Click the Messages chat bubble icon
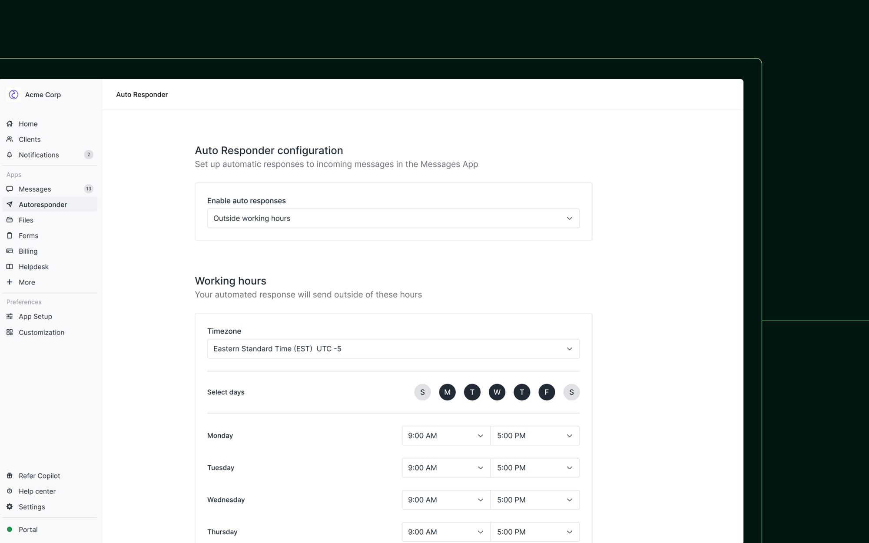The width and height of the screenshot is (869, 543). tap(10, 189)
